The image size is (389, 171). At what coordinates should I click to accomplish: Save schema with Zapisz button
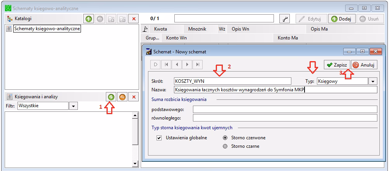pos(337,65)
